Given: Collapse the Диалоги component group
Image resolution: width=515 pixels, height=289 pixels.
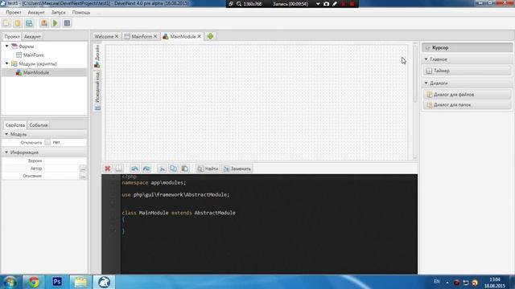Looking at the screenshot, I should pos(426,83).
